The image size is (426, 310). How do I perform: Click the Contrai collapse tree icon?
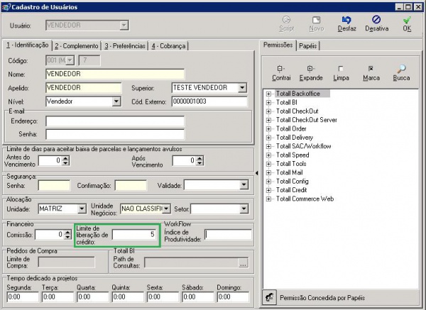(281, 69)
